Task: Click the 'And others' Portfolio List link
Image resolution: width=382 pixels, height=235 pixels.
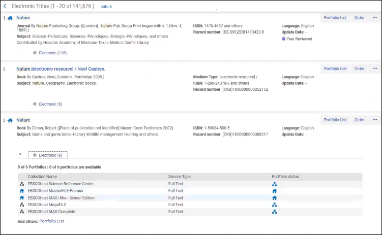Action: [51, 221]
